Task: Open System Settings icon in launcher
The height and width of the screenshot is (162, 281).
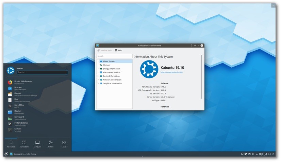Action: (x=10, y=124)
